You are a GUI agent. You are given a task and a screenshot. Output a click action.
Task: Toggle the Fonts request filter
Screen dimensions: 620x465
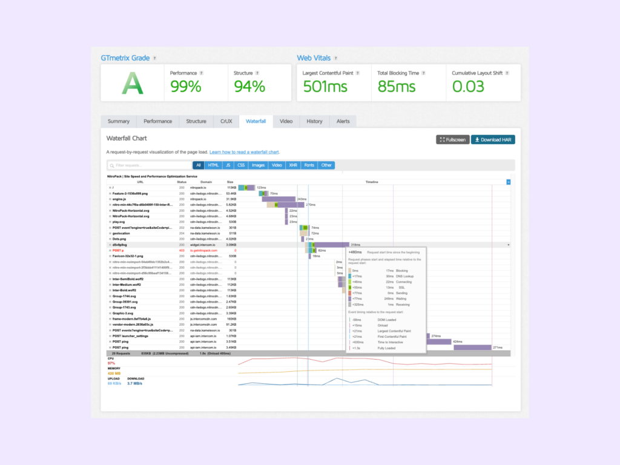[x=309, y=165]
